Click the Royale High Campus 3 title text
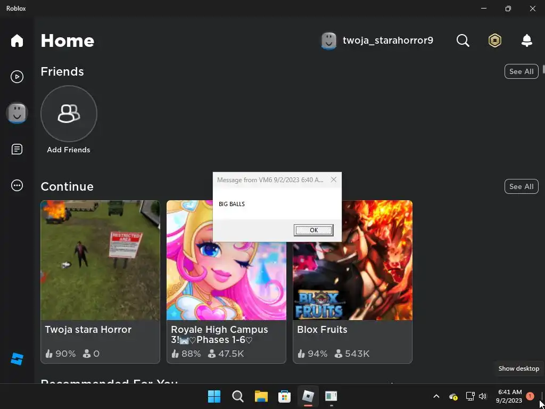 tap(219, 334)
